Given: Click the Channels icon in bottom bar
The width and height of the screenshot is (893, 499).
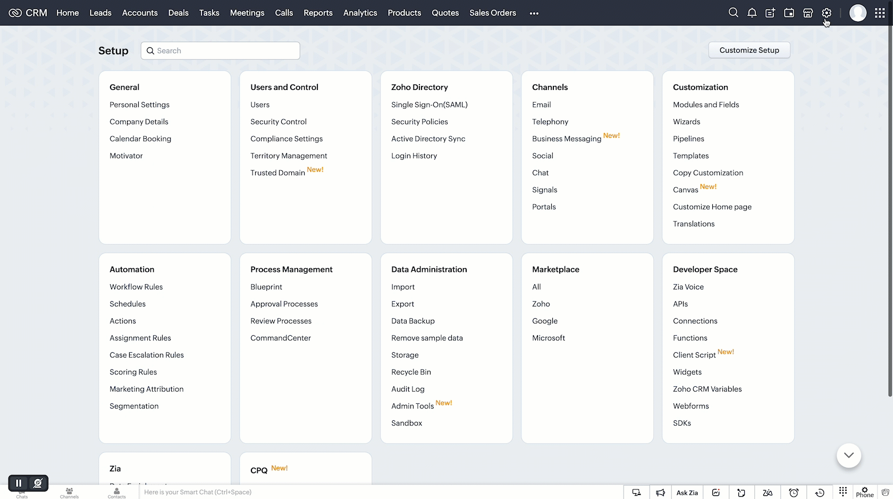Looking at the screenshot, I should coord(69,493).
